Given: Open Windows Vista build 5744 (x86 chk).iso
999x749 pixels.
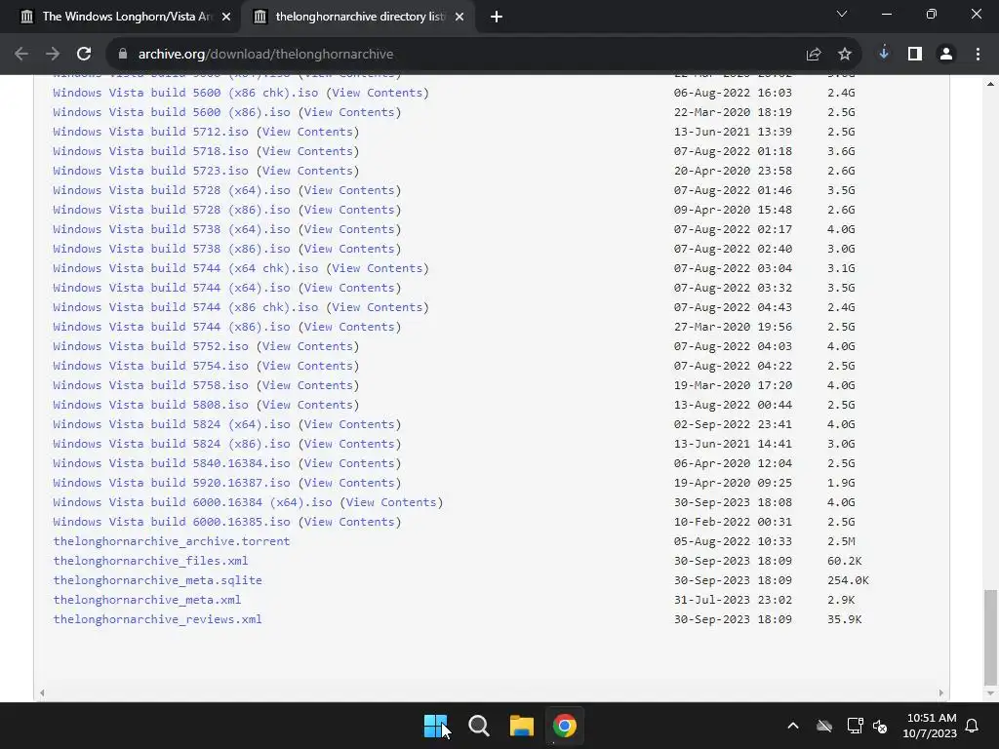Looking at the screenshot, I should [185, 307].
